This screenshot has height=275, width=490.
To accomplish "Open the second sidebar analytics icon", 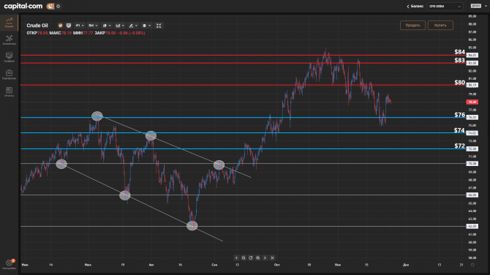I will click(x=9, y=40).
